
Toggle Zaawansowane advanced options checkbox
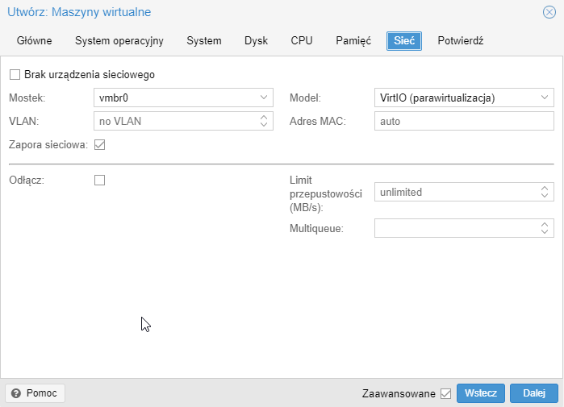(x=445, y=394)
